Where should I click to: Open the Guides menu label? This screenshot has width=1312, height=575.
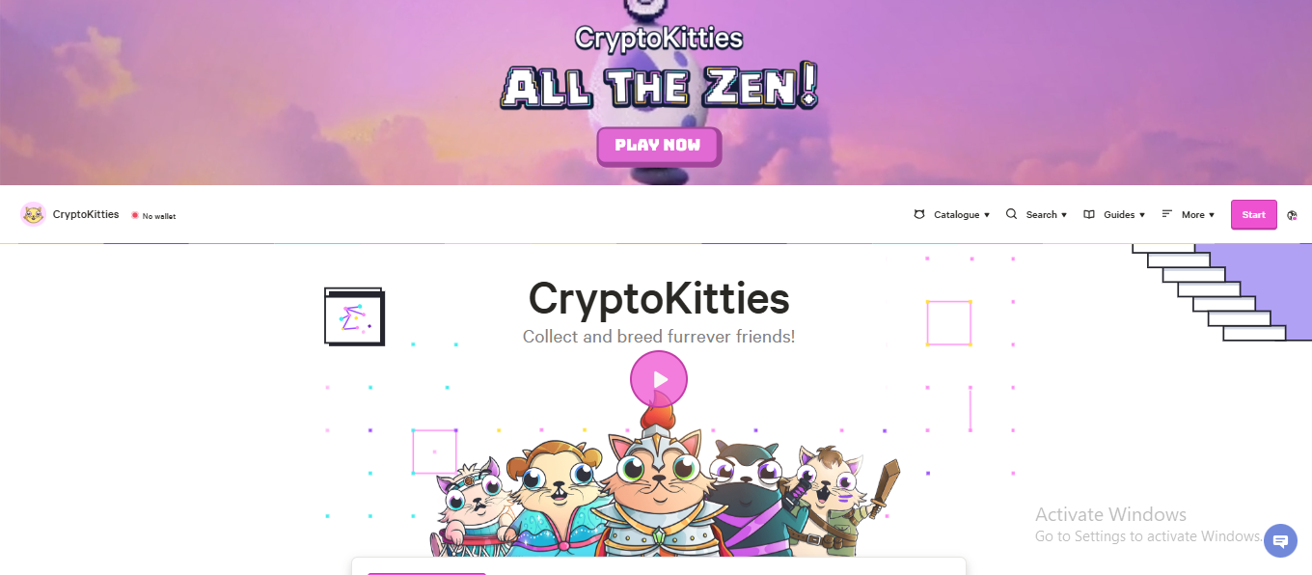click(1119, 215)
